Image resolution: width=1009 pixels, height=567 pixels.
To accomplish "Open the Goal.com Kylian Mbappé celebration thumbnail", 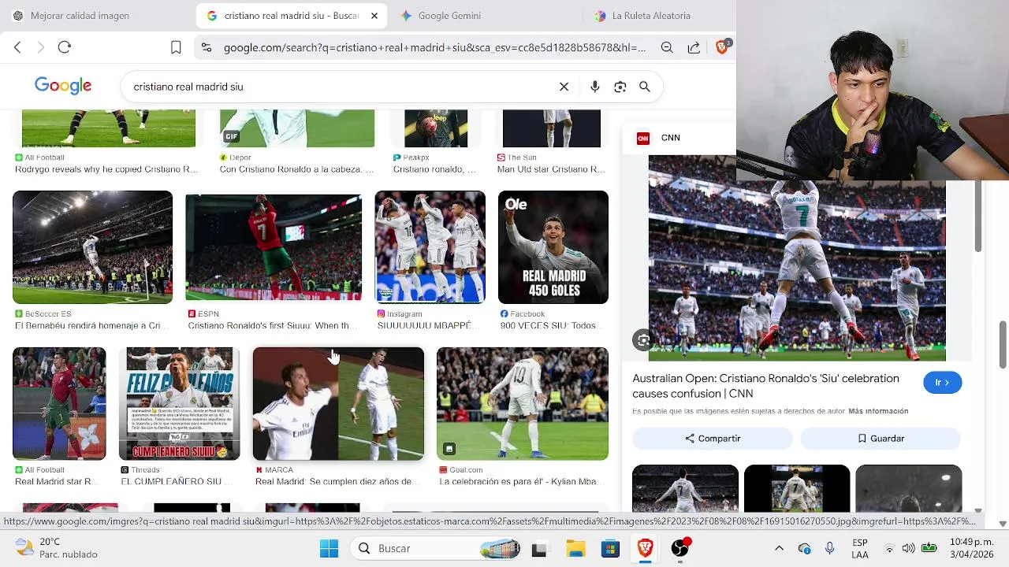I will [523, 404].
